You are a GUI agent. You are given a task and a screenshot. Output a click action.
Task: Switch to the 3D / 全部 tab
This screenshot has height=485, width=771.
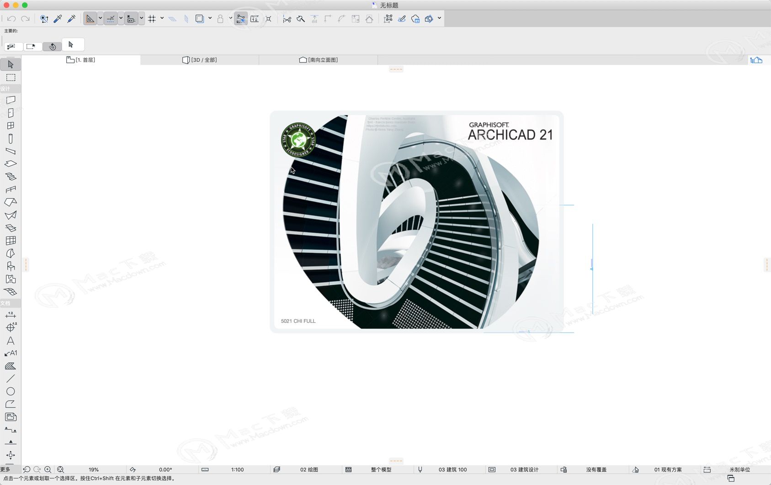[200, 60]
